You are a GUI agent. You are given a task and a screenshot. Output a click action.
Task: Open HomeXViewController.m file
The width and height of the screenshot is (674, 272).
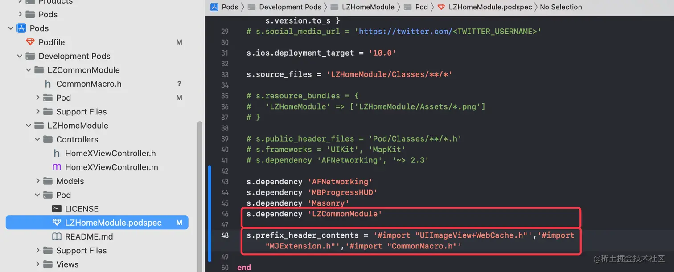111,167
